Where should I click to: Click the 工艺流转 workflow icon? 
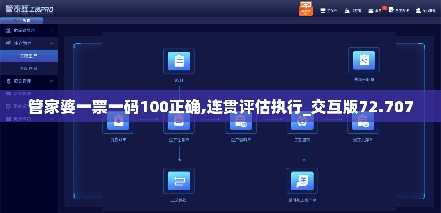pyautogui.click(x=302, y=122)
